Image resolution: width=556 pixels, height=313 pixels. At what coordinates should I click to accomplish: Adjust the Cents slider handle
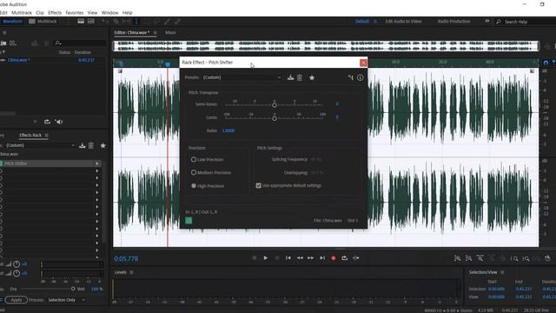click(x=275, y=118)
